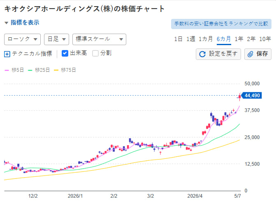Enable the 分割 checkbox

coord(95,53)
